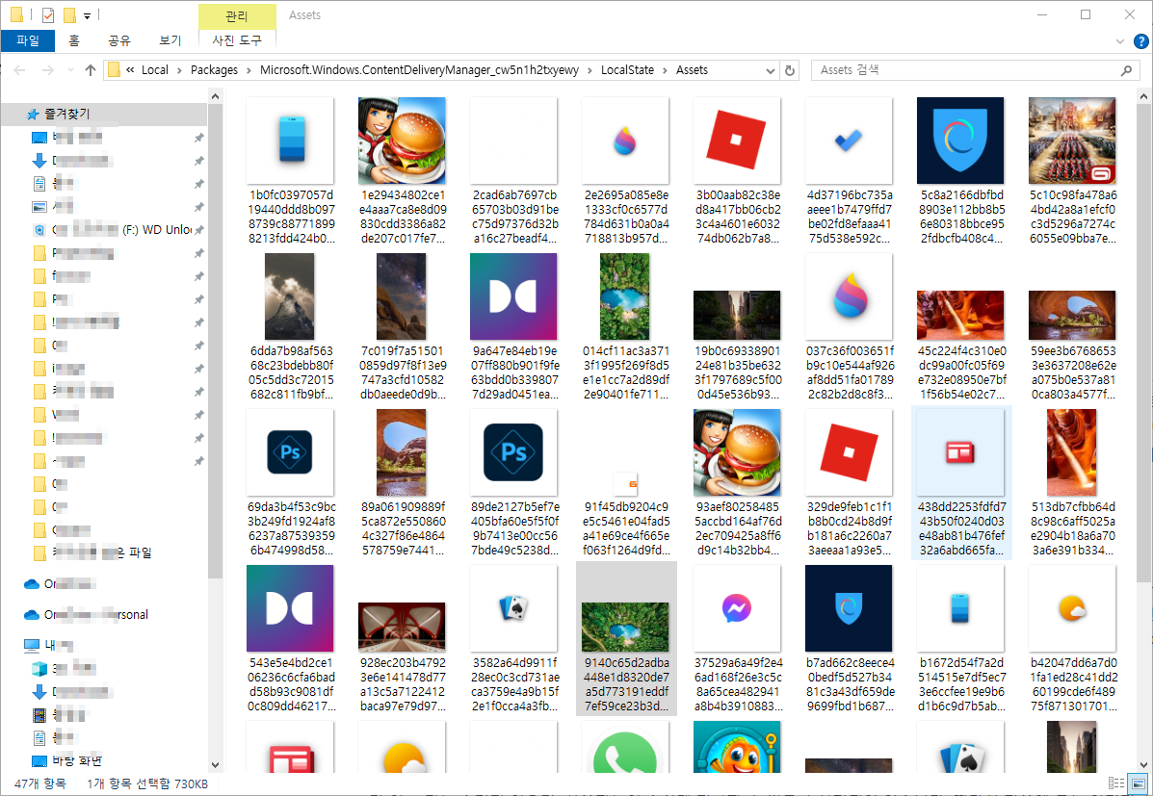Select the shield icon file 5c8a2166dbfbd

(x=961, y=171)
